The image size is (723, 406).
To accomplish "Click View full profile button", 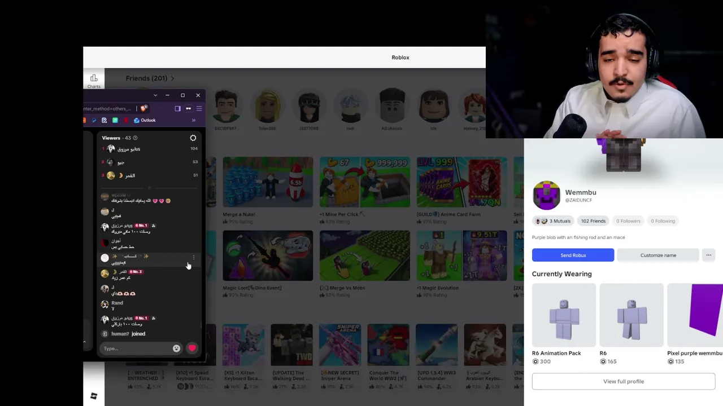I will (x=624, y=381).
